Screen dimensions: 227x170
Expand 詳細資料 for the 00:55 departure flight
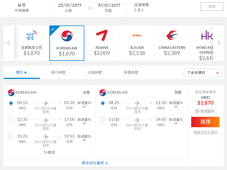point(84,104)
